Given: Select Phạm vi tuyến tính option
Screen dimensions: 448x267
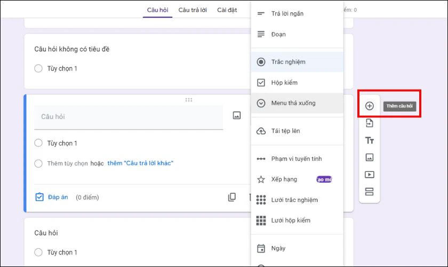Looking at the screenshot, I should click(297, 159).
